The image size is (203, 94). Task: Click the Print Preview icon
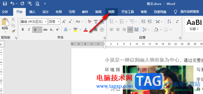click(38, 4)
